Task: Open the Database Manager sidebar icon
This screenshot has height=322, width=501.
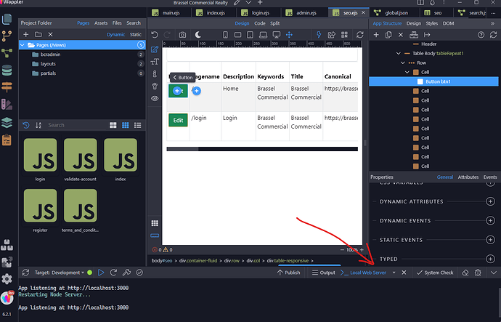Action: pyautogui.click(x=7, y=71)
